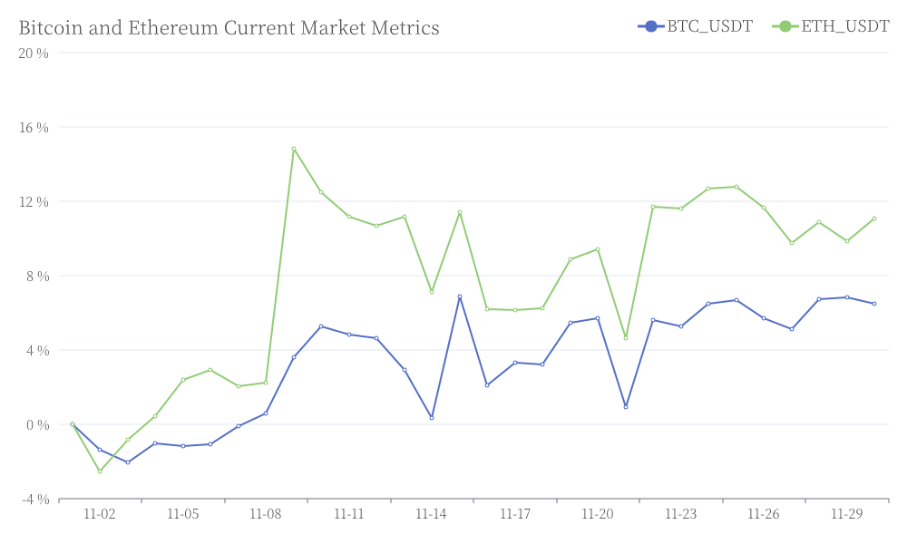
Task: Click the last ETH data point
Action: pyautogui.click(x=874, y=219)
